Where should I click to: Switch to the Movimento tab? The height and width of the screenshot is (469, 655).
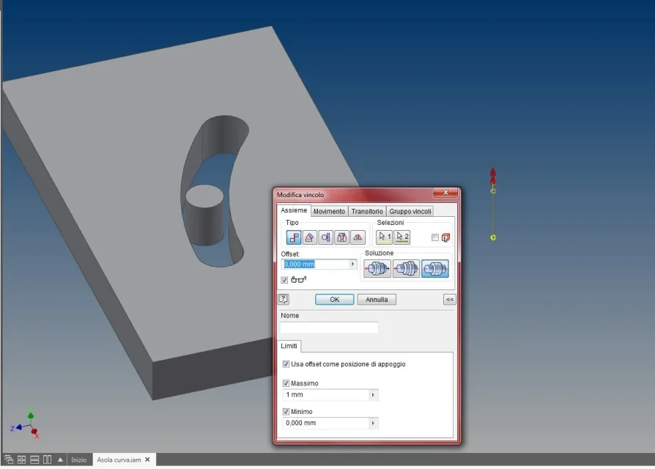point(329,211)
